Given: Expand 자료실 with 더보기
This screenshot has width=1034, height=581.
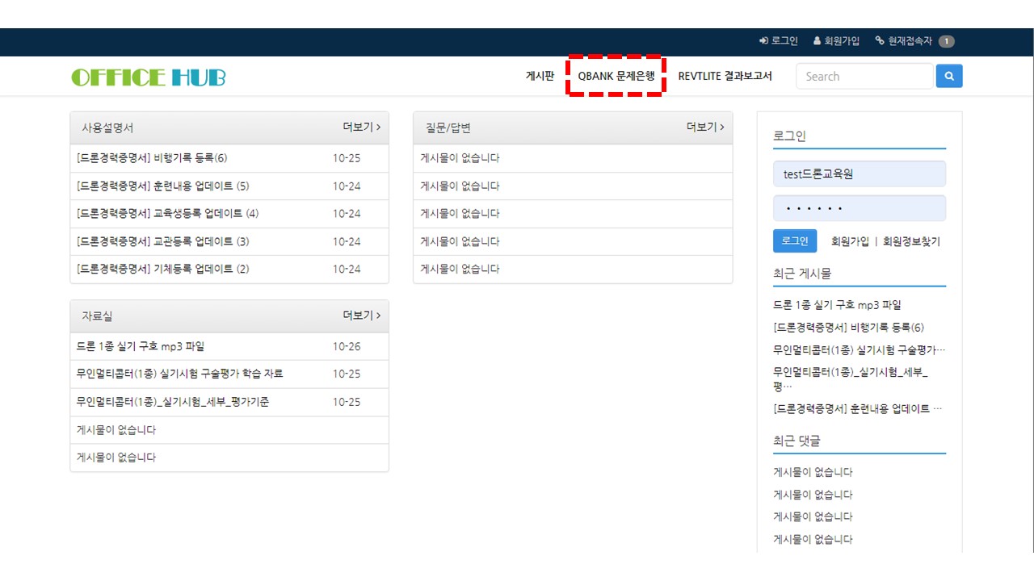Looking at the screenshot, I should [x=361, y=316].
